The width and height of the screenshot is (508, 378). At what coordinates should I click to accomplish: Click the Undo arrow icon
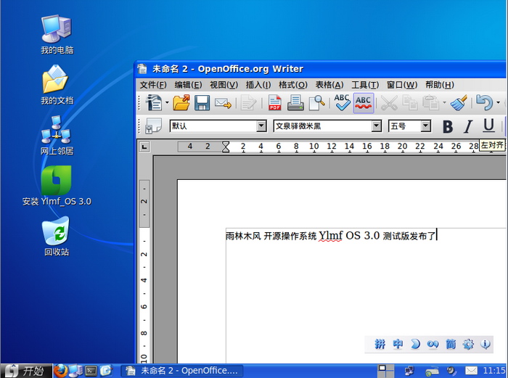click(x=485, y=103)
